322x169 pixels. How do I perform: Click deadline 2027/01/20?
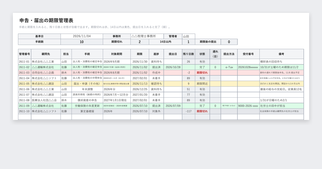[140, 95]
